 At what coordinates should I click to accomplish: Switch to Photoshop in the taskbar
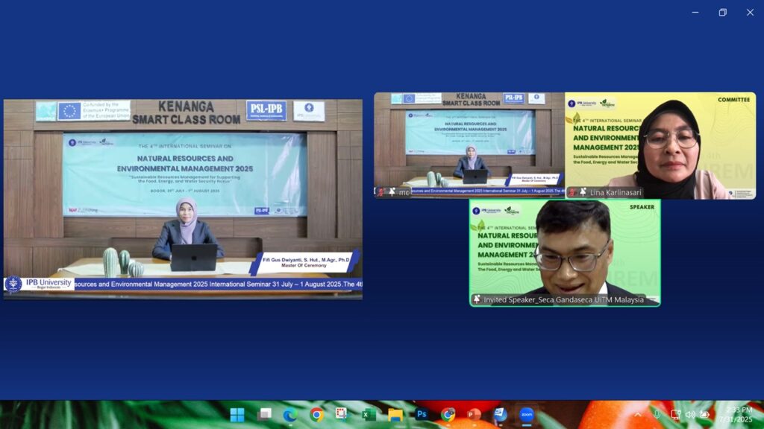pyautogui.click(x=422, y=415)
